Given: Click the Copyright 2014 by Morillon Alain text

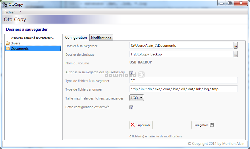Looking at the screenshot, I should [x=216, y=144].
